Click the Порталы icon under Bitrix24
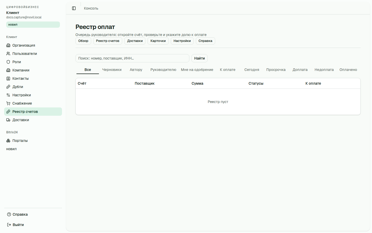Viewport: 372px width, 233px height. (x=8, y=141)
